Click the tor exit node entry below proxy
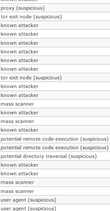The height and width of the screenshot is (211, 110). point(55,17)
